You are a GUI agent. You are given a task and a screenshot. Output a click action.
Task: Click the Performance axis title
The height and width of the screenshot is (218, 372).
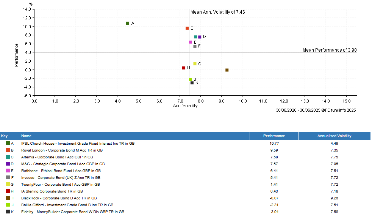(16, 55)
